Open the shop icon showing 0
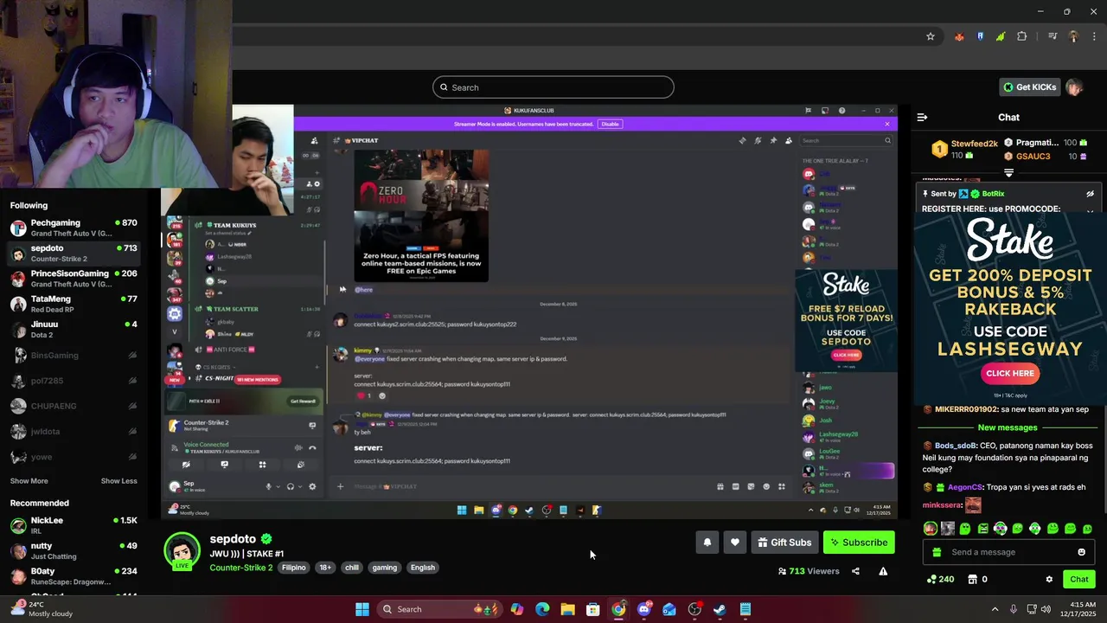1107x623 pixels. pyautogui.click(x=977, y=579)
